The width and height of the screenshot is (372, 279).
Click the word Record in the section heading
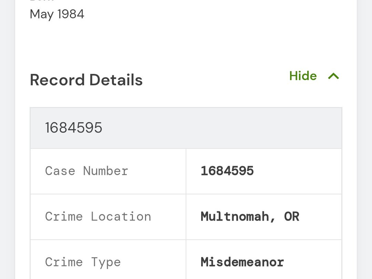click(x=57, y=80)
